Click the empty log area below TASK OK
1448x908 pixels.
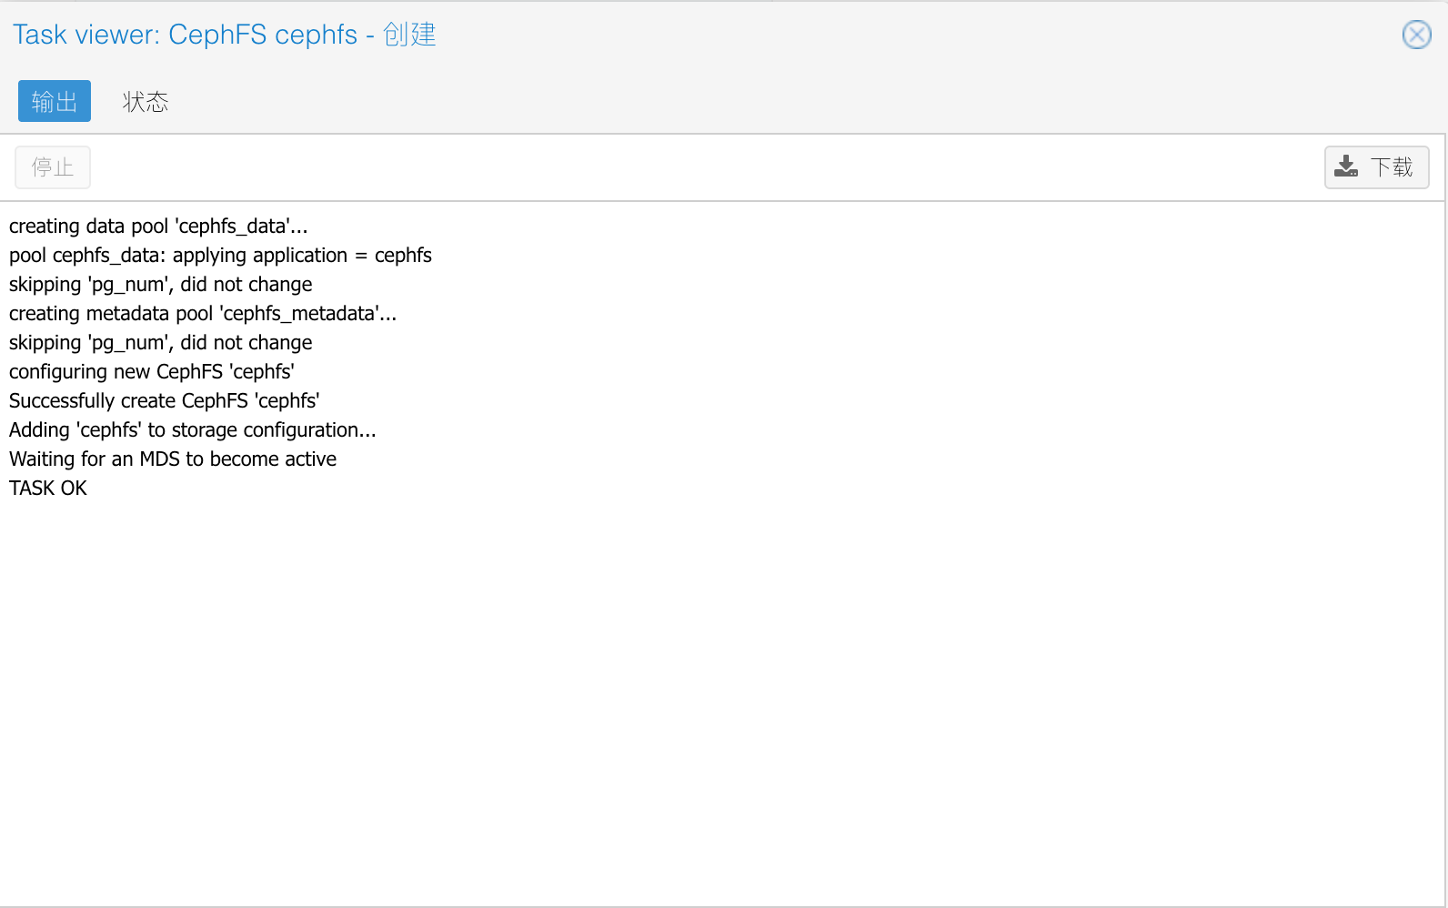(723, 701)
